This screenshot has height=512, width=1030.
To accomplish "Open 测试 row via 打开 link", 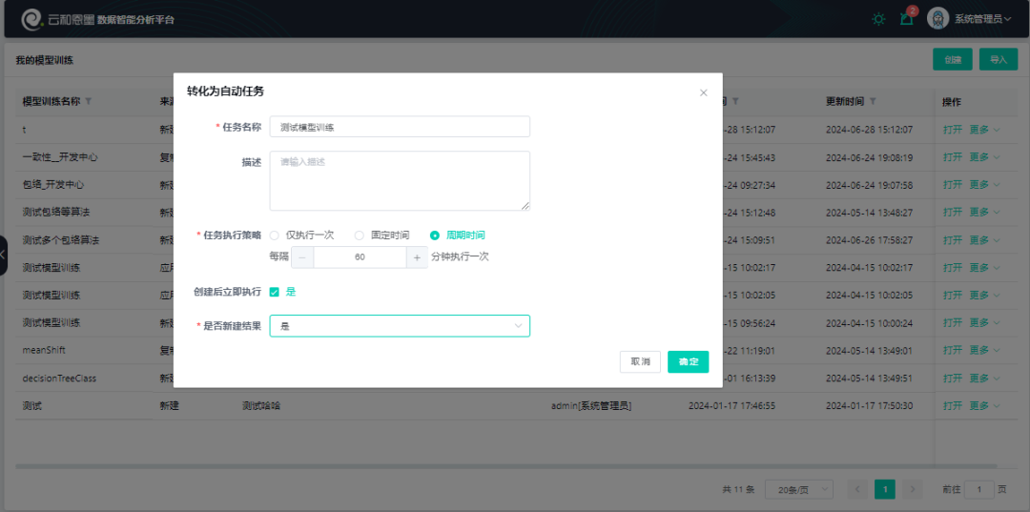I will tap(953, 405).
